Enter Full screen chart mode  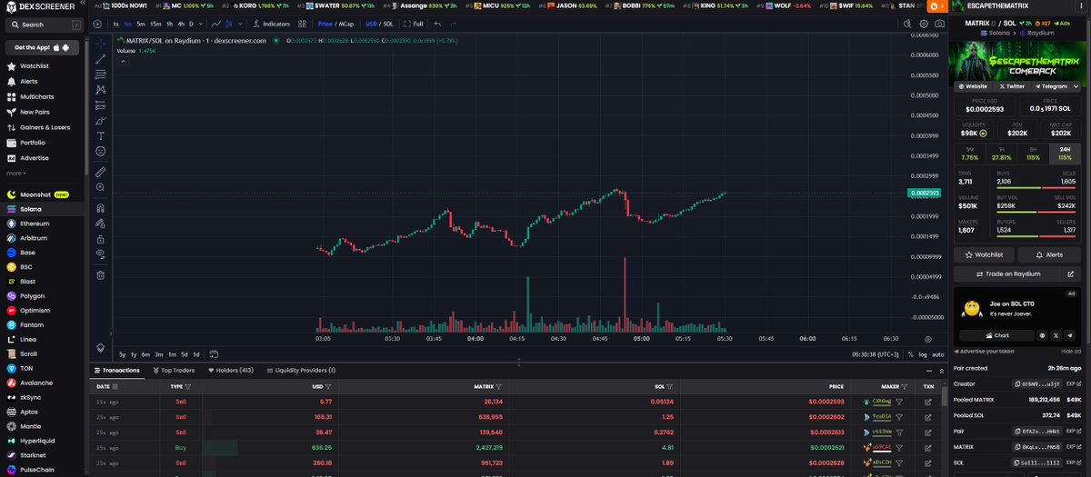pos(414,24)
